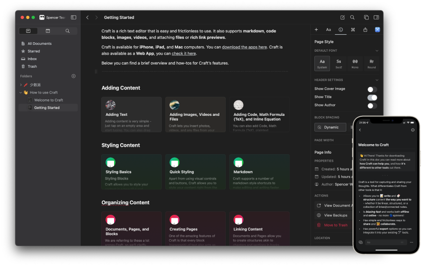Collapse the Default Font section chevron

(x=377, y=51)
